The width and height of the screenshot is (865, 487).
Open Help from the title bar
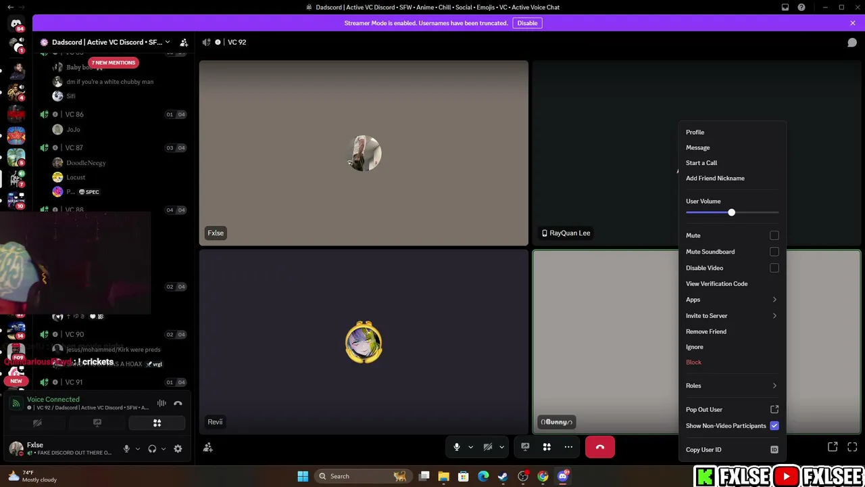[801, 7]
